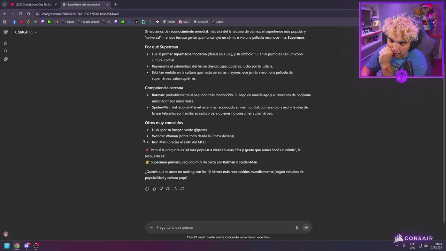Click the "Otros muy conocidos" heading

[164, 123]
